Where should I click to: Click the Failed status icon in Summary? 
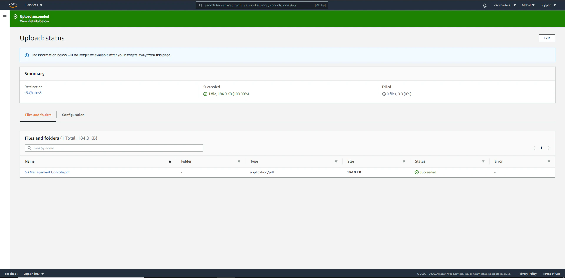(x=384, y=94)
